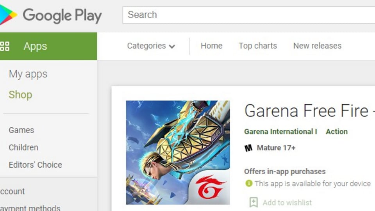The height and width of the screenshot is (211, 375).
Task: Open the Account sidebar link
Action: [x=12, y=191]
